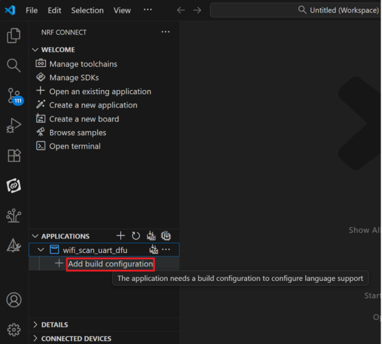
Task: Open the Selection menu
Action: coord(87,10)
